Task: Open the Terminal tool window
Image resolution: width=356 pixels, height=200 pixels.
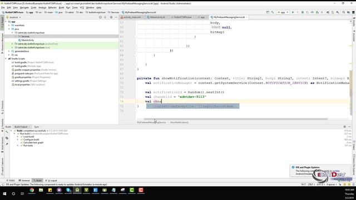Action: point(24,181)
